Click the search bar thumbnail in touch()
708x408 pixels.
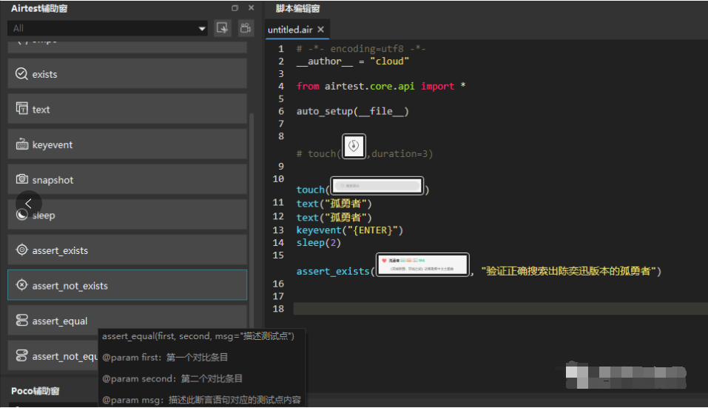[377, 186]
